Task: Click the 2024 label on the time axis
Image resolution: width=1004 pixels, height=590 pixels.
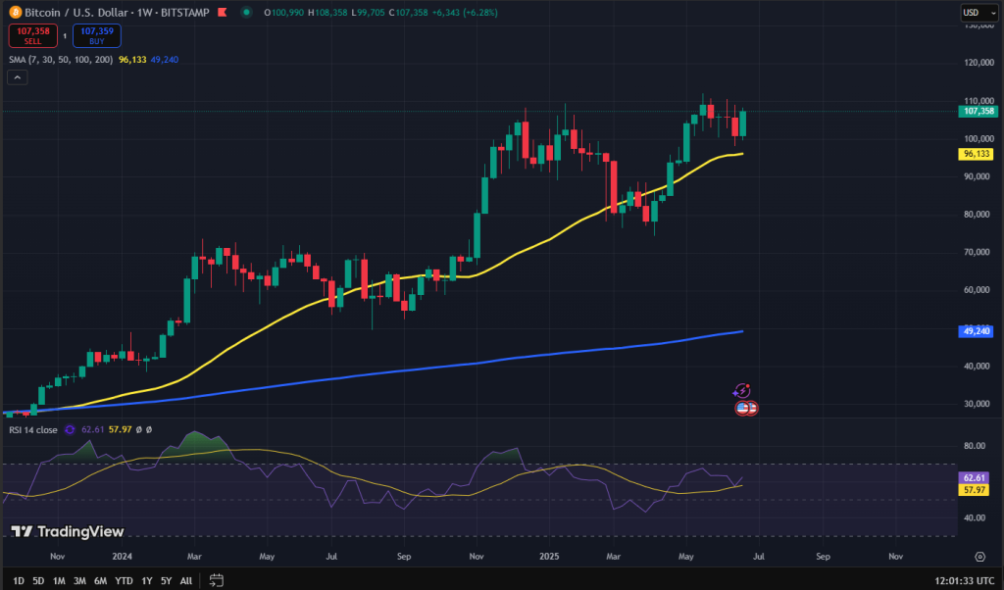Action: click(x=122, y=557)
